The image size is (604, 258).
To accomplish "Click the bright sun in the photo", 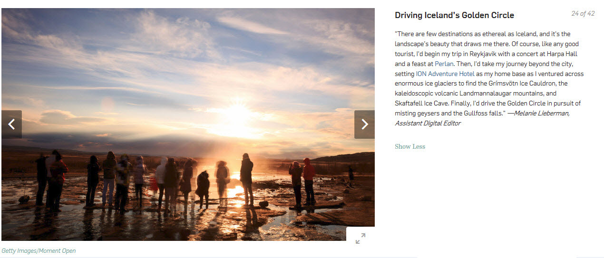I will (x=236, y=115).
